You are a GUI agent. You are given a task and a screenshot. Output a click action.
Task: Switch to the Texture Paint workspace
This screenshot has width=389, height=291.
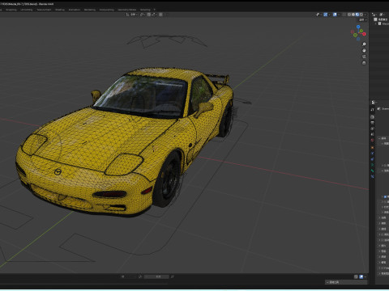44,10
